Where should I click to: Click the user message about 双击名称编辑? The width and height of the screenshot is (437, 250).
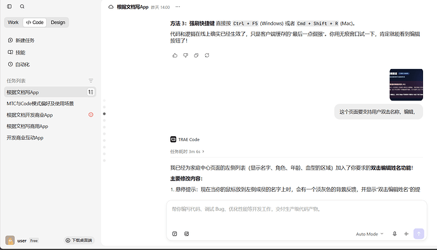379,112
